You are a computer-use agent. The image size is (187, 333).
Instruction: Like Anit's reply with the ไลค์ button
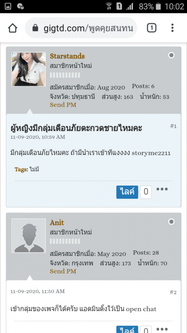tap(127, 329)
